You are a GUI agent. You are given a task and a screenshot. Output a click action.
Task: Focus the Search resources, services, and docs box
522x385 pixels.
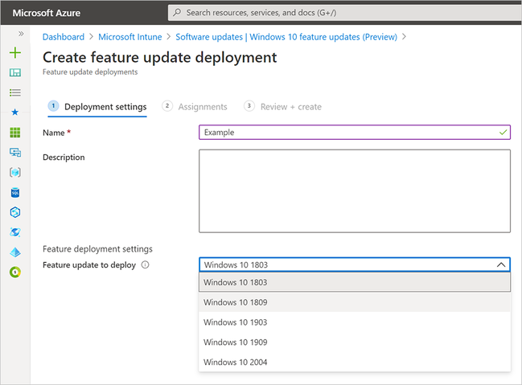click(x=344, y=13)
